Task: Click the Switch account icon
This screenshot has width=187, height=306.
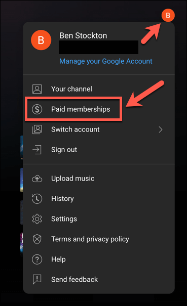Action: pos(37,129)
